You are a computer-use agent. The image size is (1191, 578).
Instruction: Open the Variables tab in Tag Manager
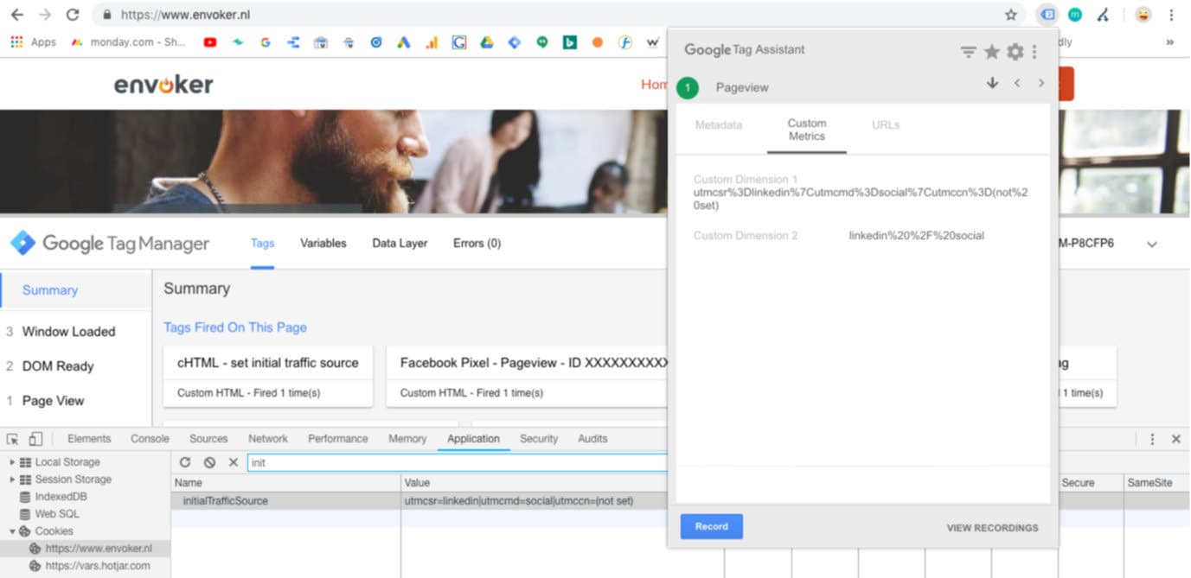pyautogui.click(x=323, y=244)
